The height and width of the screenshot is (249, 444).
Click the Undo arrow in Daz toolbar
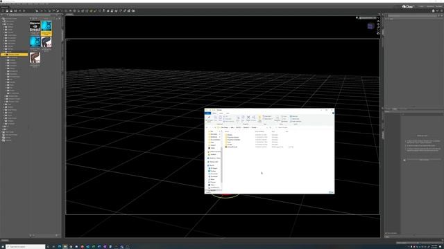pyautogui.click(x=20, y=11)
